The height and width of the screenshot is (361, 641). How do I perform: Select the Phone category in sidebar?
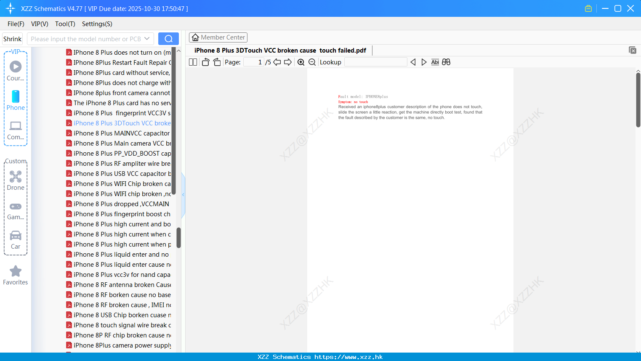pyautogui.click(x=16, y=101)
